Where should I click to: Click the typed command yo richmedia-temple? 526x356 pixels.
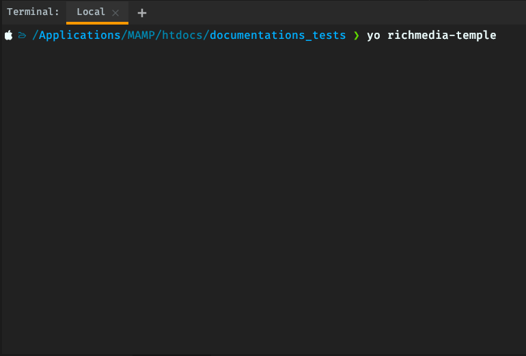point(432,35)
